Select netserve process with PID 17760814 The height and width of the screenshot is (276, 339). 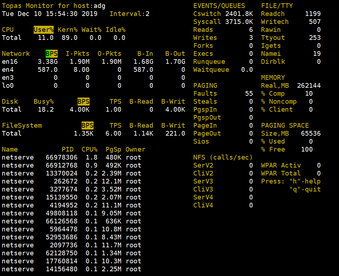click(71, 261)
